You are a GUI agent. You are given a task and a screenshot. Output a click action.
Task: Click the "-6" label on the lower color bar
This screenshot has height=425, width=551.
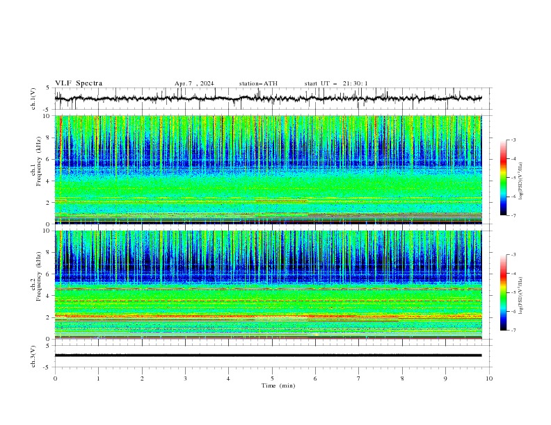click(513, 311)
